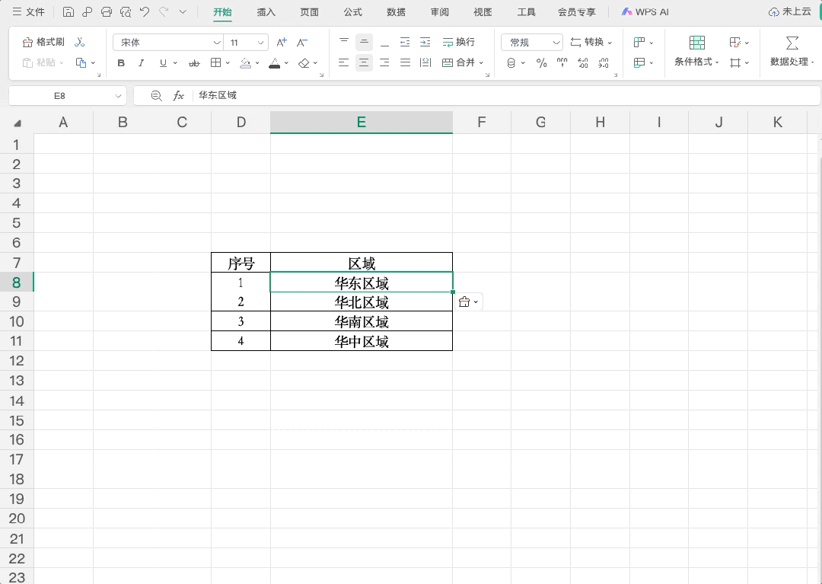
Task: Decrease font size with A- icon
Action: pos(302,43)
